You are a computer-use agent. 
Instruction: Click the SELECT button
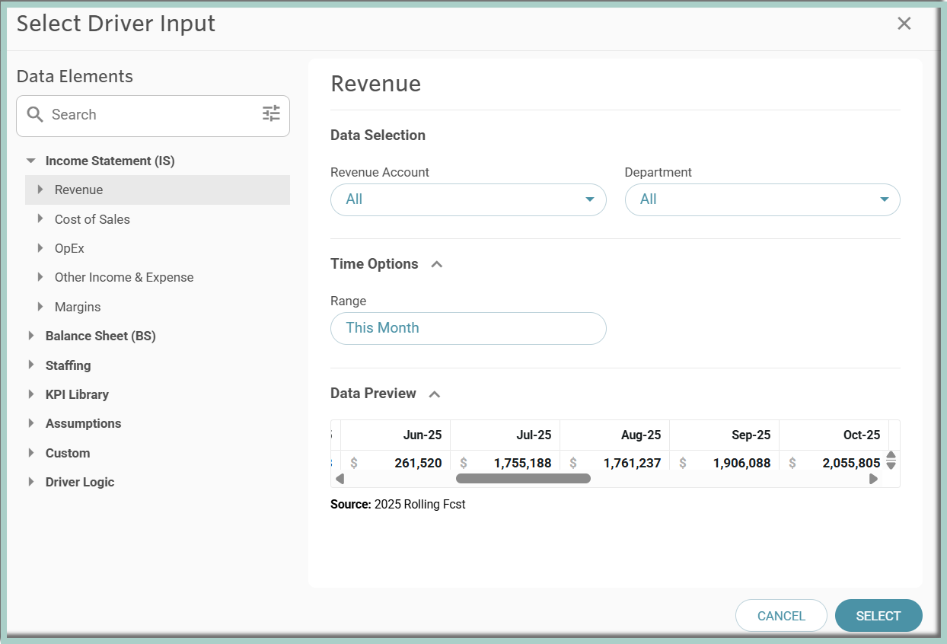click(878, 616)
